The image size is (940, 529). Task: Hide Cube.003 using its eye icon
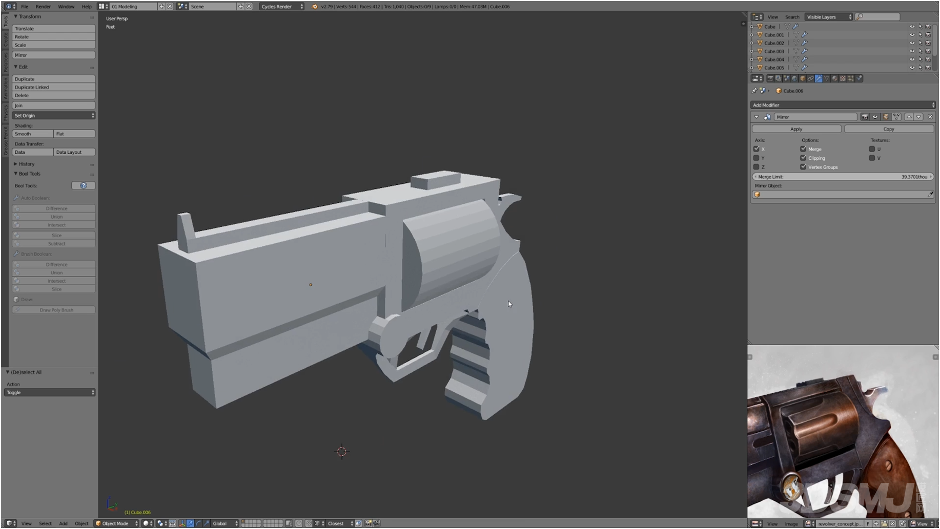(912, 51)
